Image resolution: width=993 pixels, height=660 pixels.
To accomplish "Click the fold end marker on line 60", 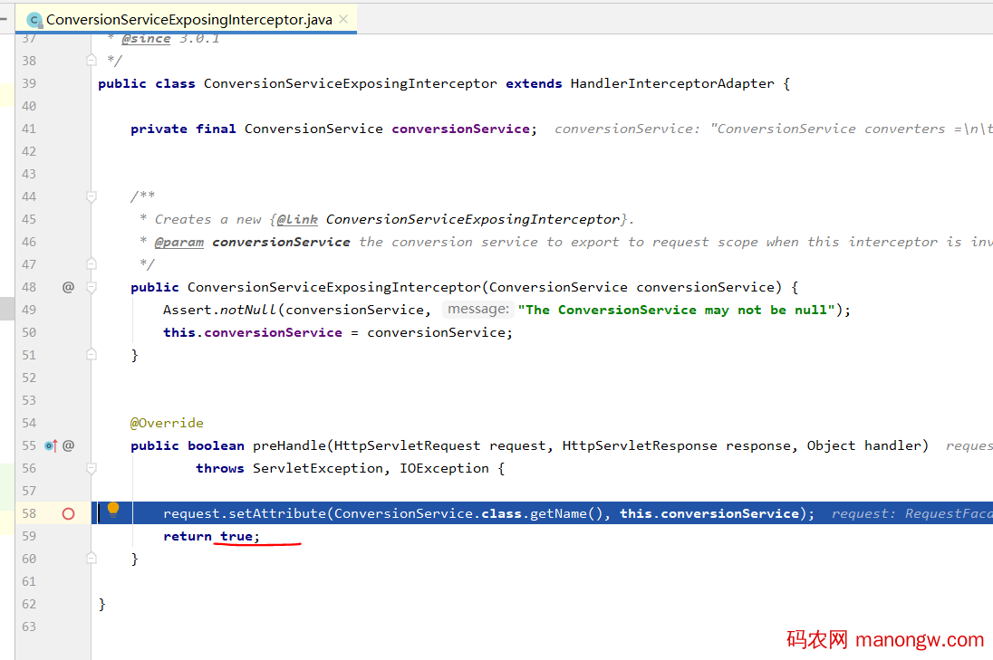I will (x=91, y=559).
